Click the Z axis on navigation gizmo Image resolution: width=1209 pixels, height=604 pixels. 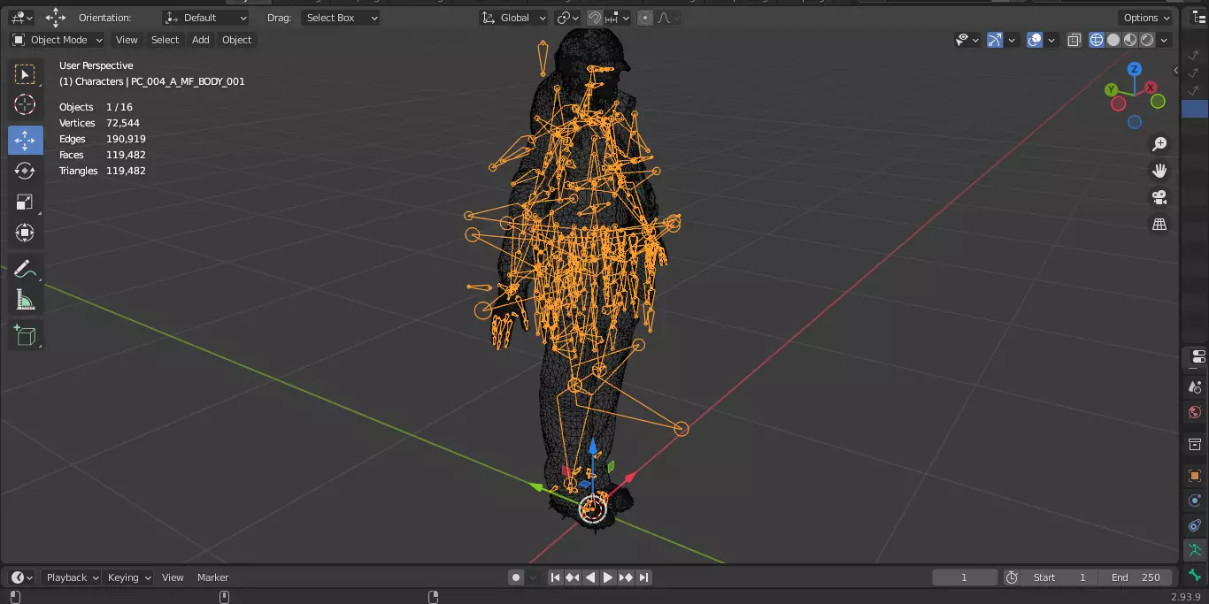pos(1135,69)
